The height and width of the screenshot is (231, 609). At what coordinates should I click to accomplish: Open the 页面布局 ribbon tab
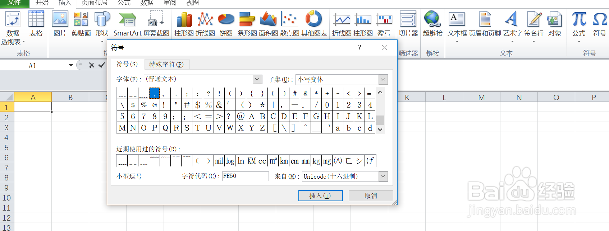click(x=95, y=3)
